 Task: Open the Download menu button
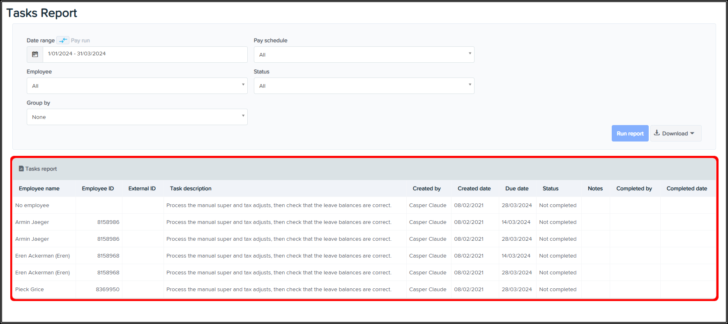[675, 133]
